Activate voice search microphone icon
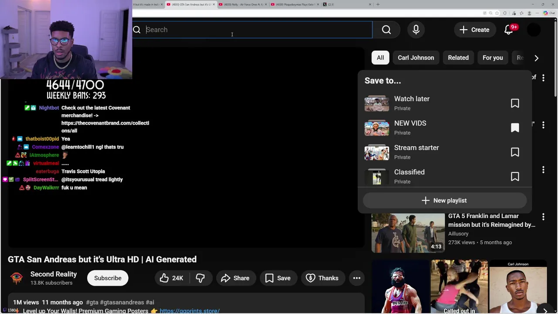558x314 pixels. (416, 30)
